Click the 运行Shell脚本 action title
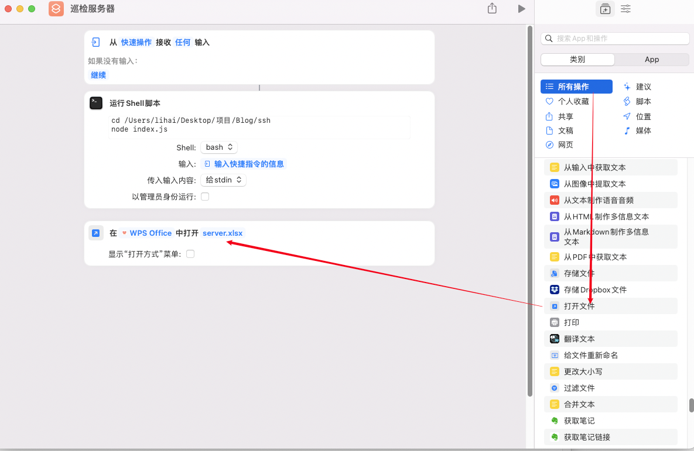 pyautogui.click(x=135, y=103)
